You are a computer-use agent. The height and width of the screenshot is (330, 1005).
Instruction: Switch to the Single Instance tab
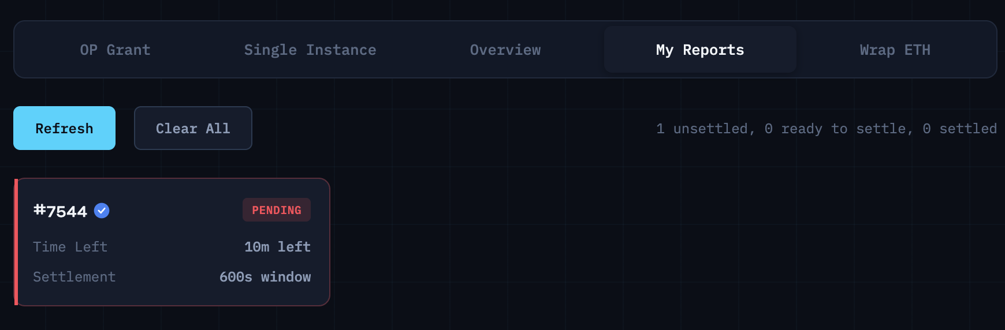coord(310,50)
